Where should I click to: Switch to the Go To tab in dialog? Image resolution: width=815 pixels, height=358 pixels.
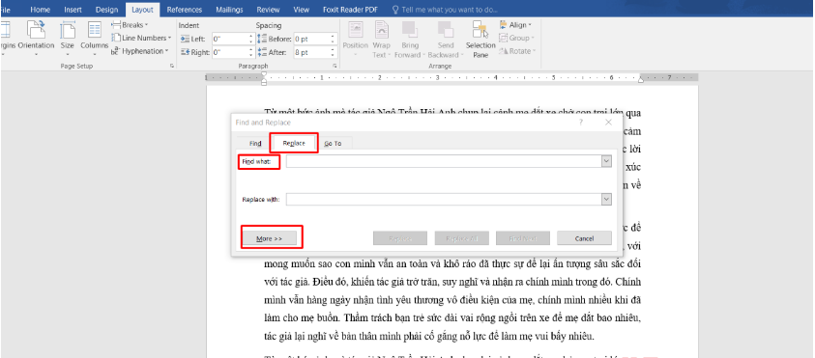coord(334,143)
